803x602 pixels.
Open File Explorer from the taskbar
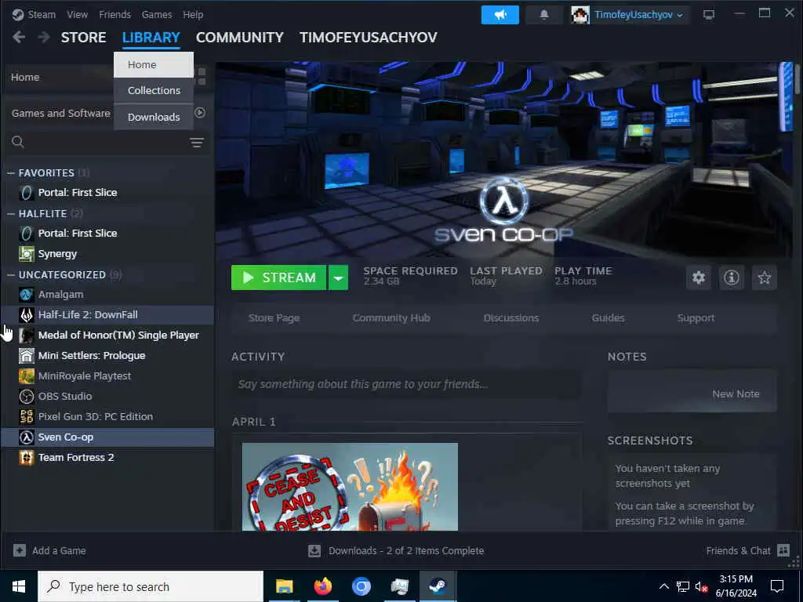pyautogui.click(x=284, y=586)
